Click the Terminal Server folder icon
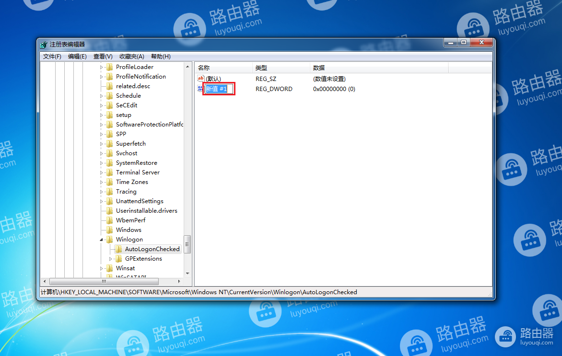Viewport: 562px width, 356px height. point(110,172)
